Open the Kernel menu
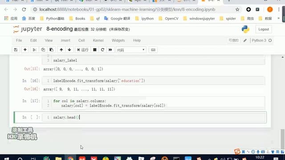The image size is (285, 160). tap(98, 40)
